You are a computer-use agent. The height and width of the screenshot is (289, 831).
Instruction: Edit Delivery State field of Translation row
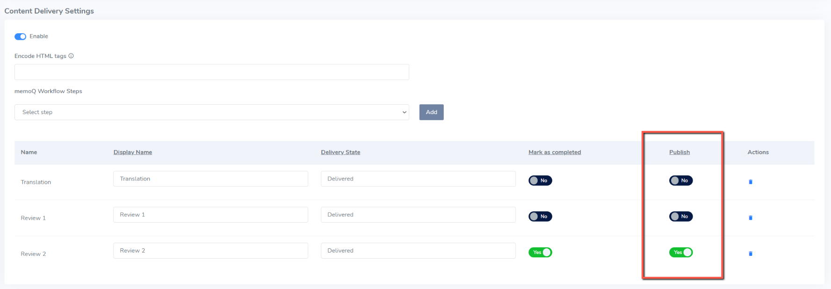[418, 179]
